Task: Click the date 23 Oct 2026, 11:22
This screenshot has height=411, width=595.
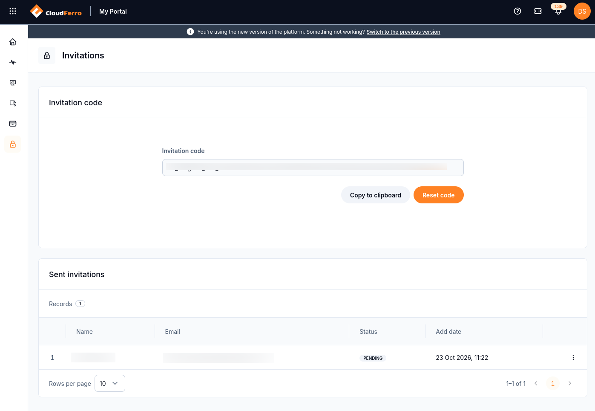Action: [462, 358]
